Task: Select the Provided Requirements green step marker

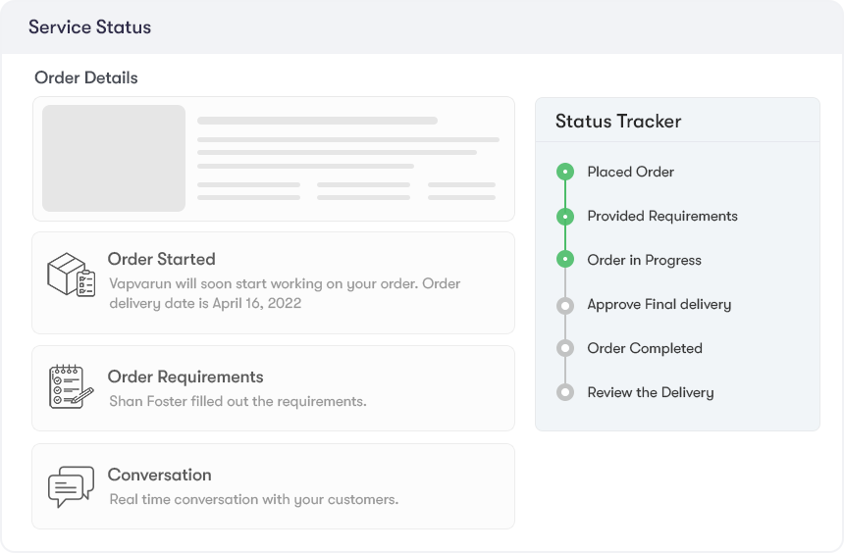Action: 564,217
